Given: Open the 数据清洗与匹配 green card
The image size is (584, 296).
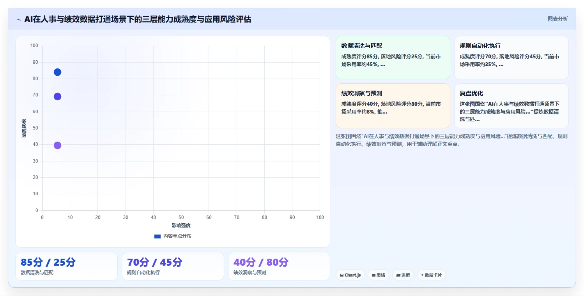Looking at the screenshot, I should 393,58.
